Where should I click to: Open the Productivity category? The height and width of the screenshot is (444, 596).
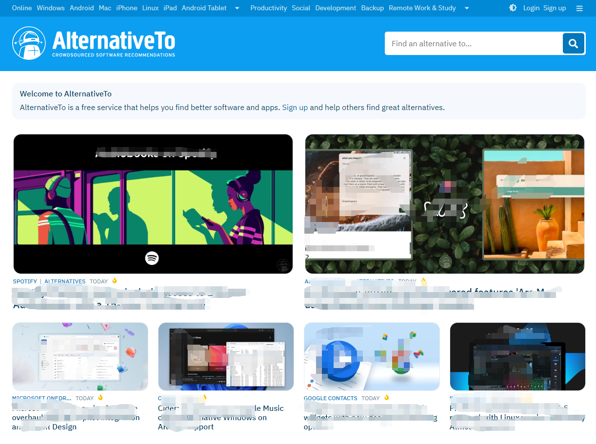pos(269,8)
